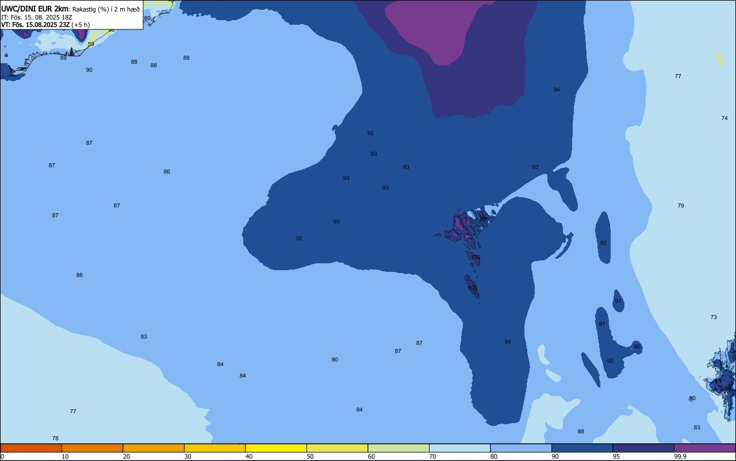736x461 pixels.
Task: Select the indigo 95–99.9 legend swatch
Action: [x=643, y=448]
